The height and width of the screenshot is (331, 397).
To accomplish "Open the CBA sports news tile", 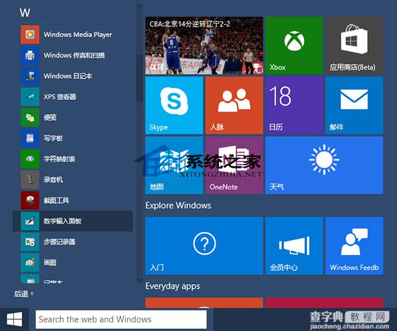I will (204, 46).
